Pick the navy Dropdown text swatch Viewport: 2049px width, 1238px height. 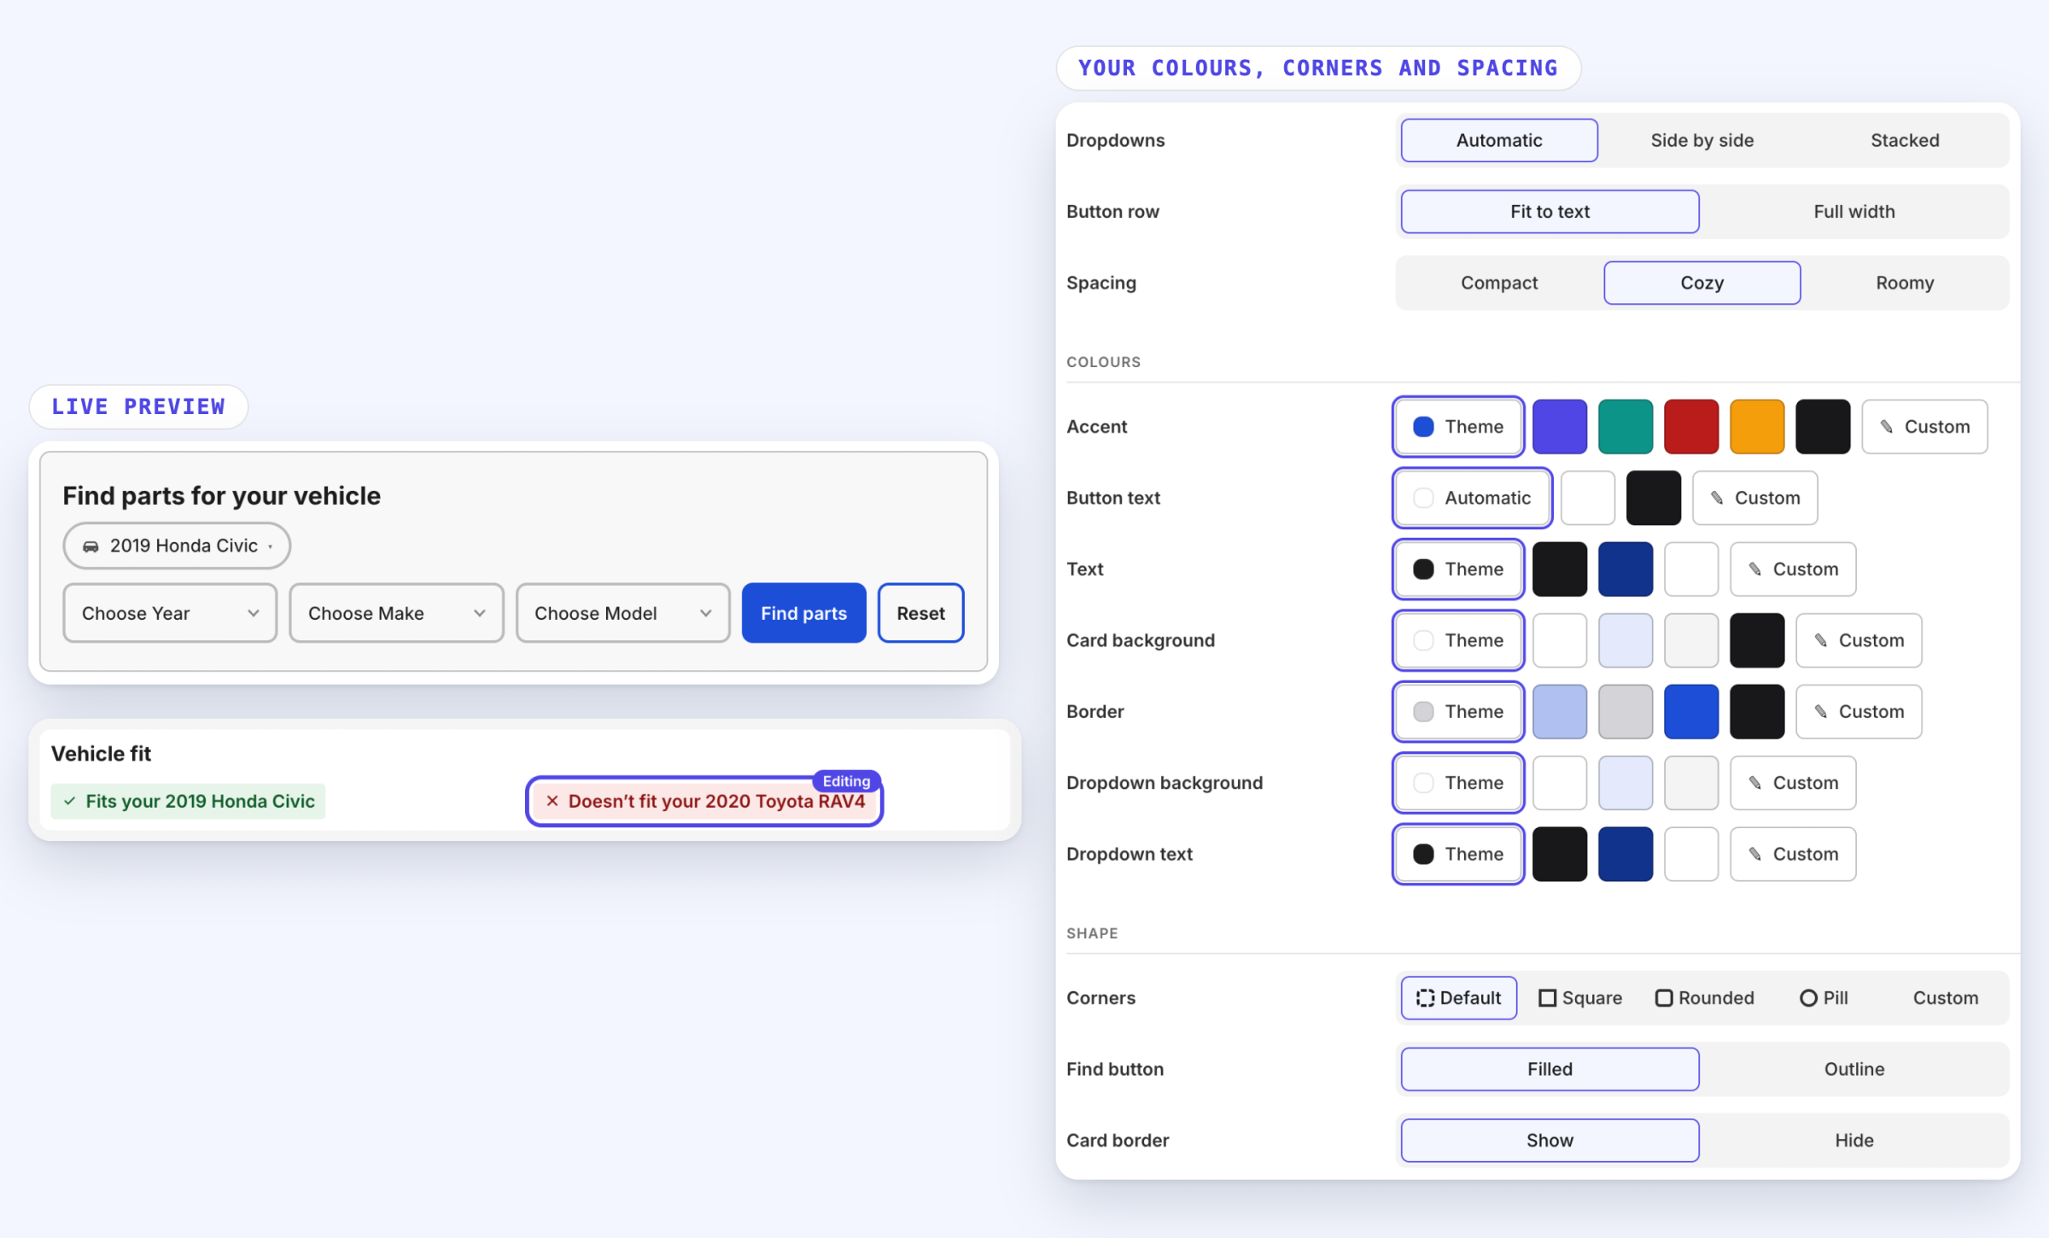coord(1626,855)
